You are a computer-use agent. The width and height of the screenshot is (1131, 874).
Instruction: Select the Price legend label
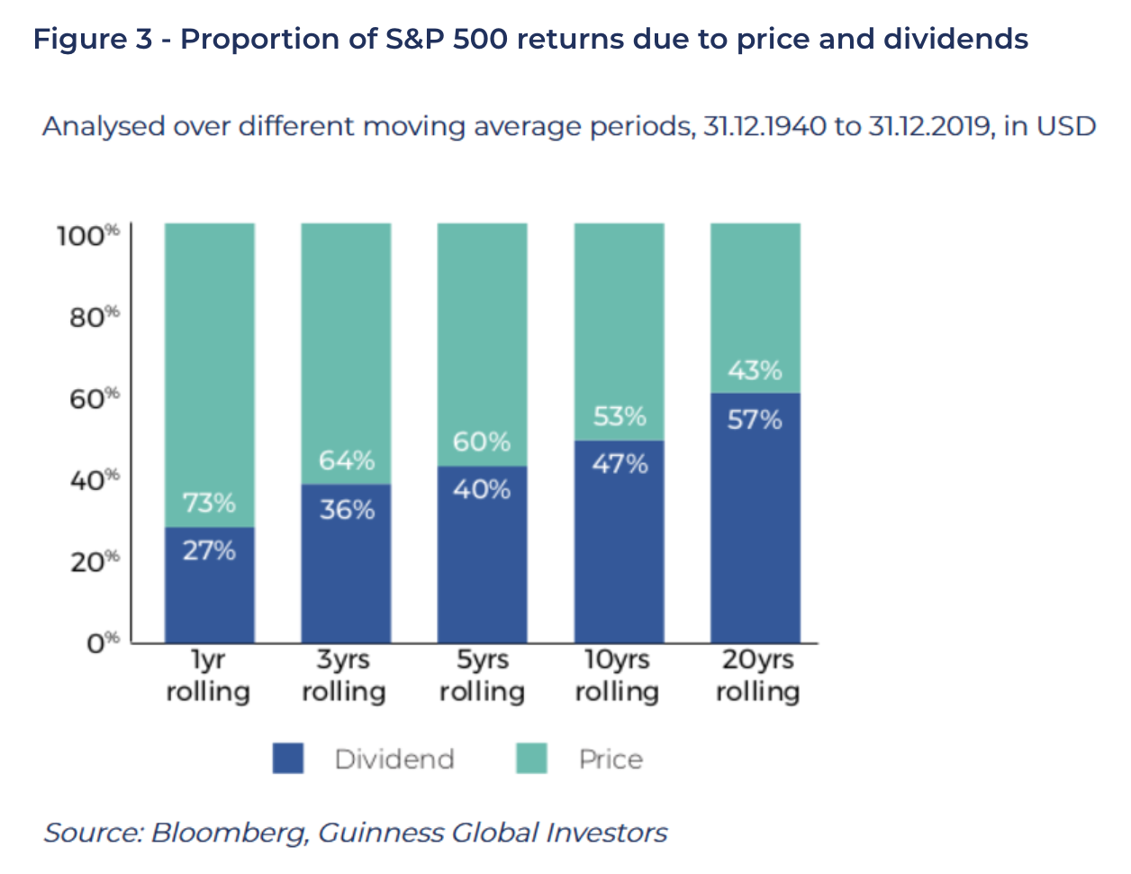coord(611,760)
